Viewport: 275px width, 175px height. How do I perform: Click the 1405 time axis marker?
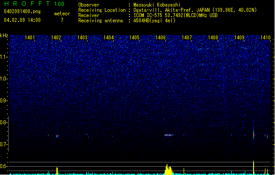(x=134, y=38)
